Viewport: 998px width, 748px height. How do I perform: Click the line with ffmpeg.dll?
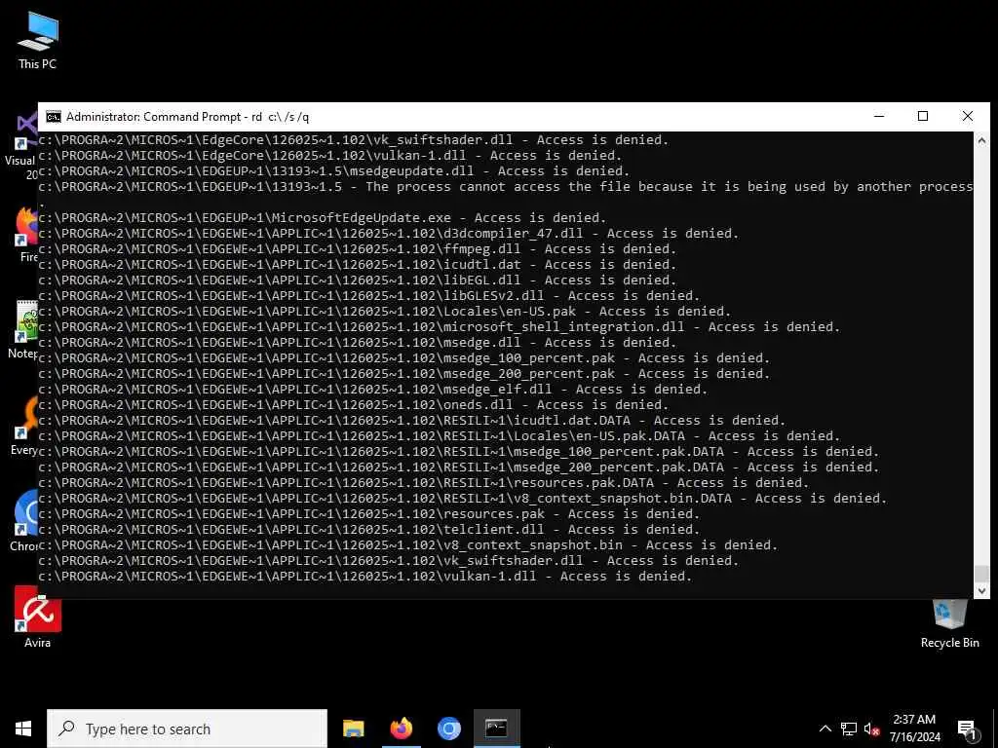[357, 248]
